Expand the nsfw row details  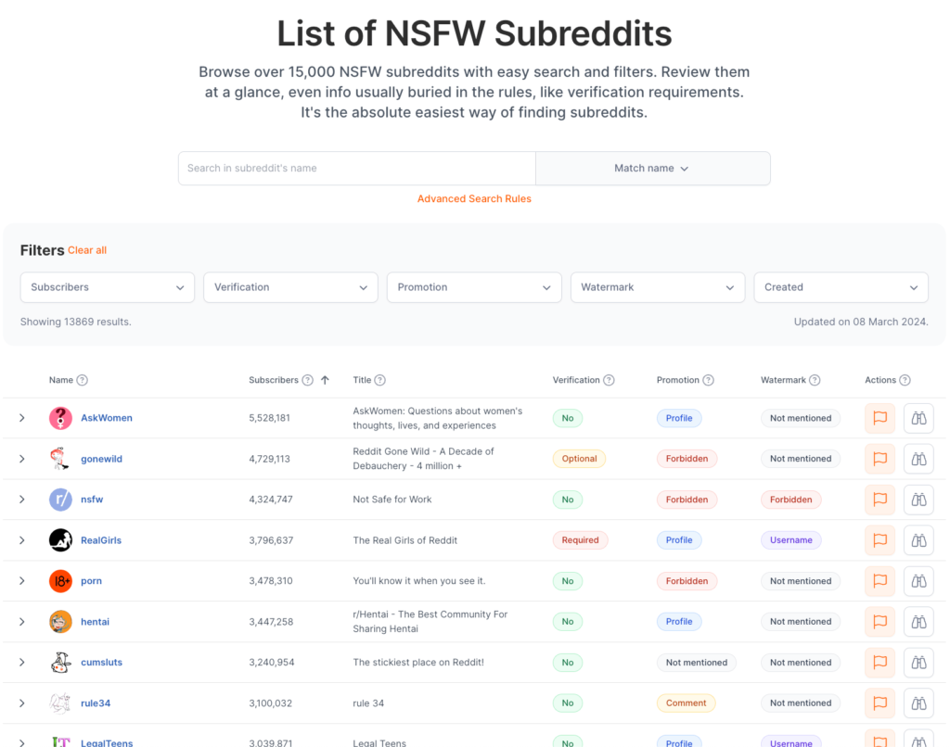[x=22, y=500]
